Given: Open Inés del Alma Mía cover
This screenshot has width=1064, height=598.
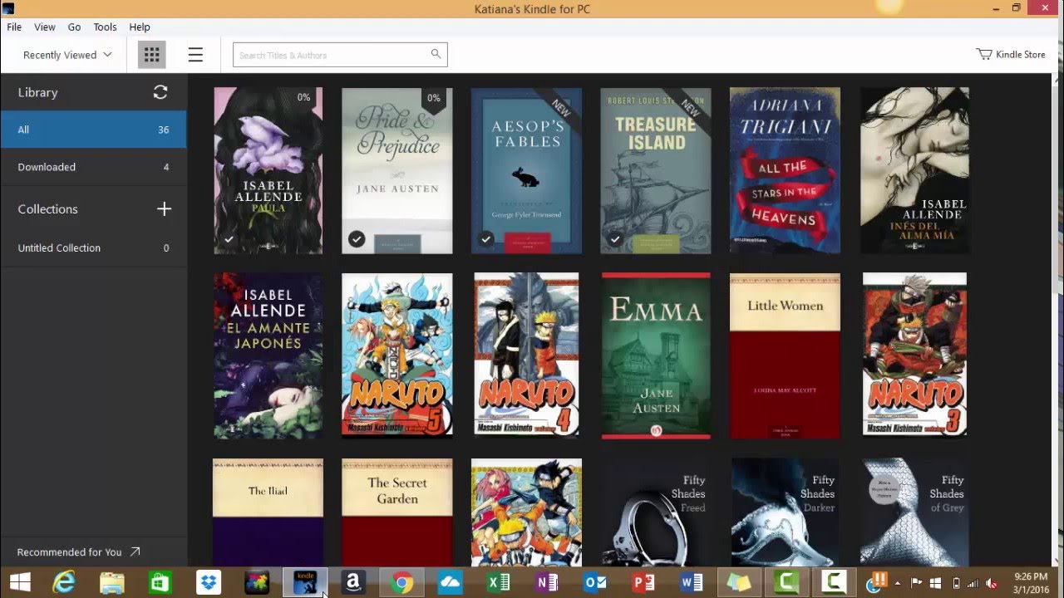Looking at the screenshot, I should [914, 170].
